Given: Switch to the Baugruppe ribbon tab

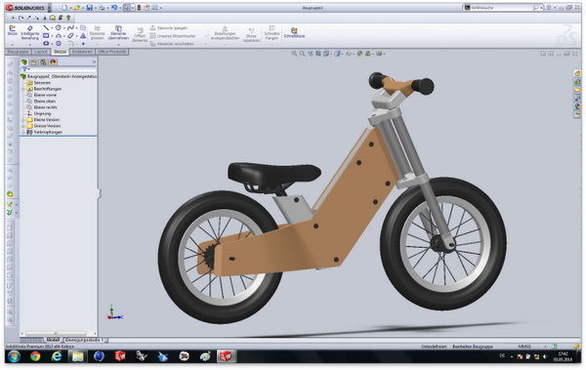Looking at the screenshot, I should pyautogui.click(x=18, y=52).
